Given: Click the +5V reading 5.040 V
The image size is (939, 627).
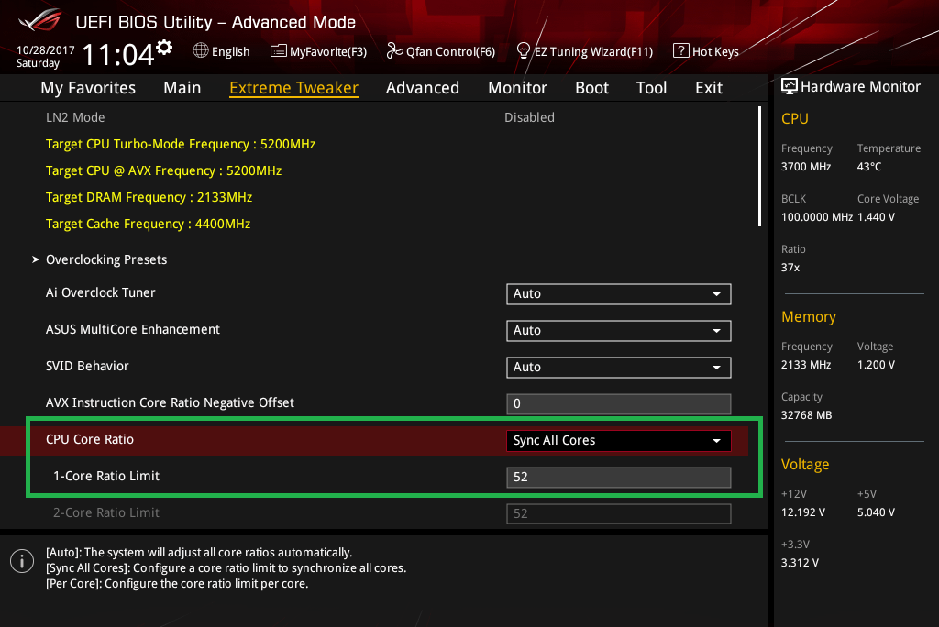Looking at the screenshot, I should (876, 512).
